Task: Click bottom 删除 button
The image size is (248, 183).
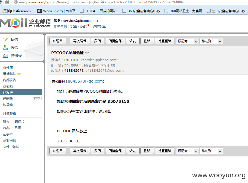Action: click(x=147, y=151)
